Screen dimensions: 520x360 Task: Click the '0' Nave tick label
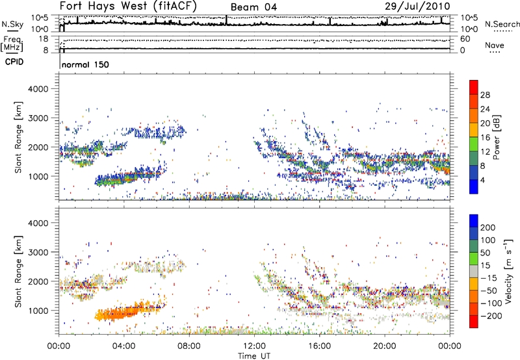tap(463, 51)
